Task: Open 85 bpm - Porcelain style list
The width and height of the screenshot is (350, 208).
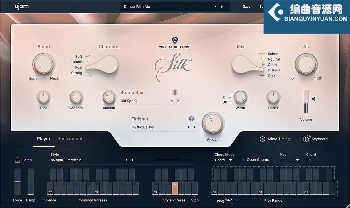Action: pyautogui.click(x=66, y=160)
